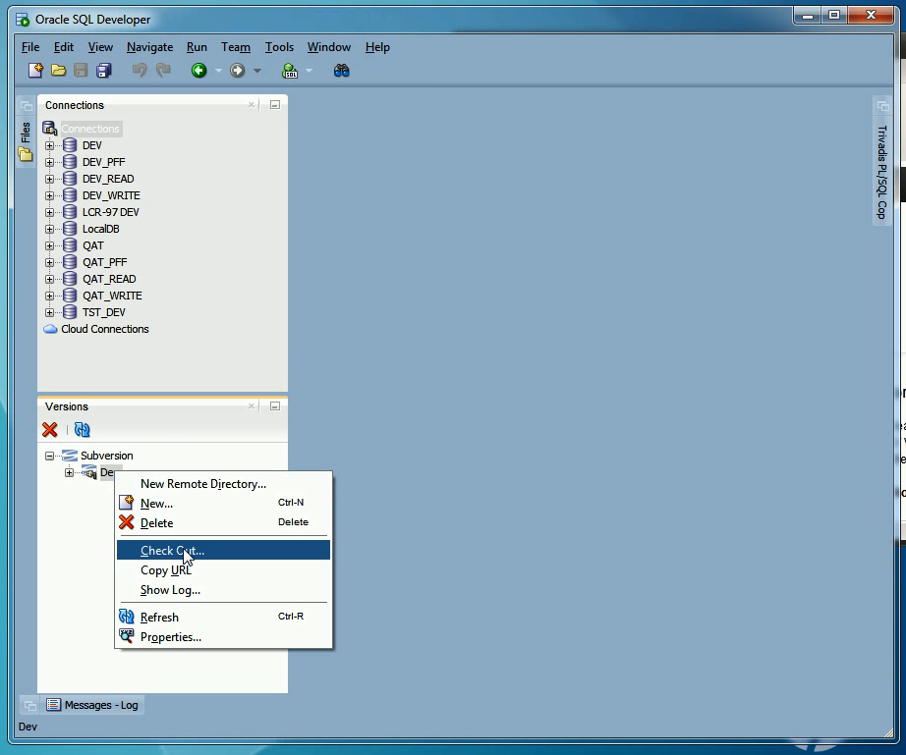Image resolution: width=906 pixels, height=755 pixels.
Task: Choose Delete in the context menu
Action: (223, 522)
